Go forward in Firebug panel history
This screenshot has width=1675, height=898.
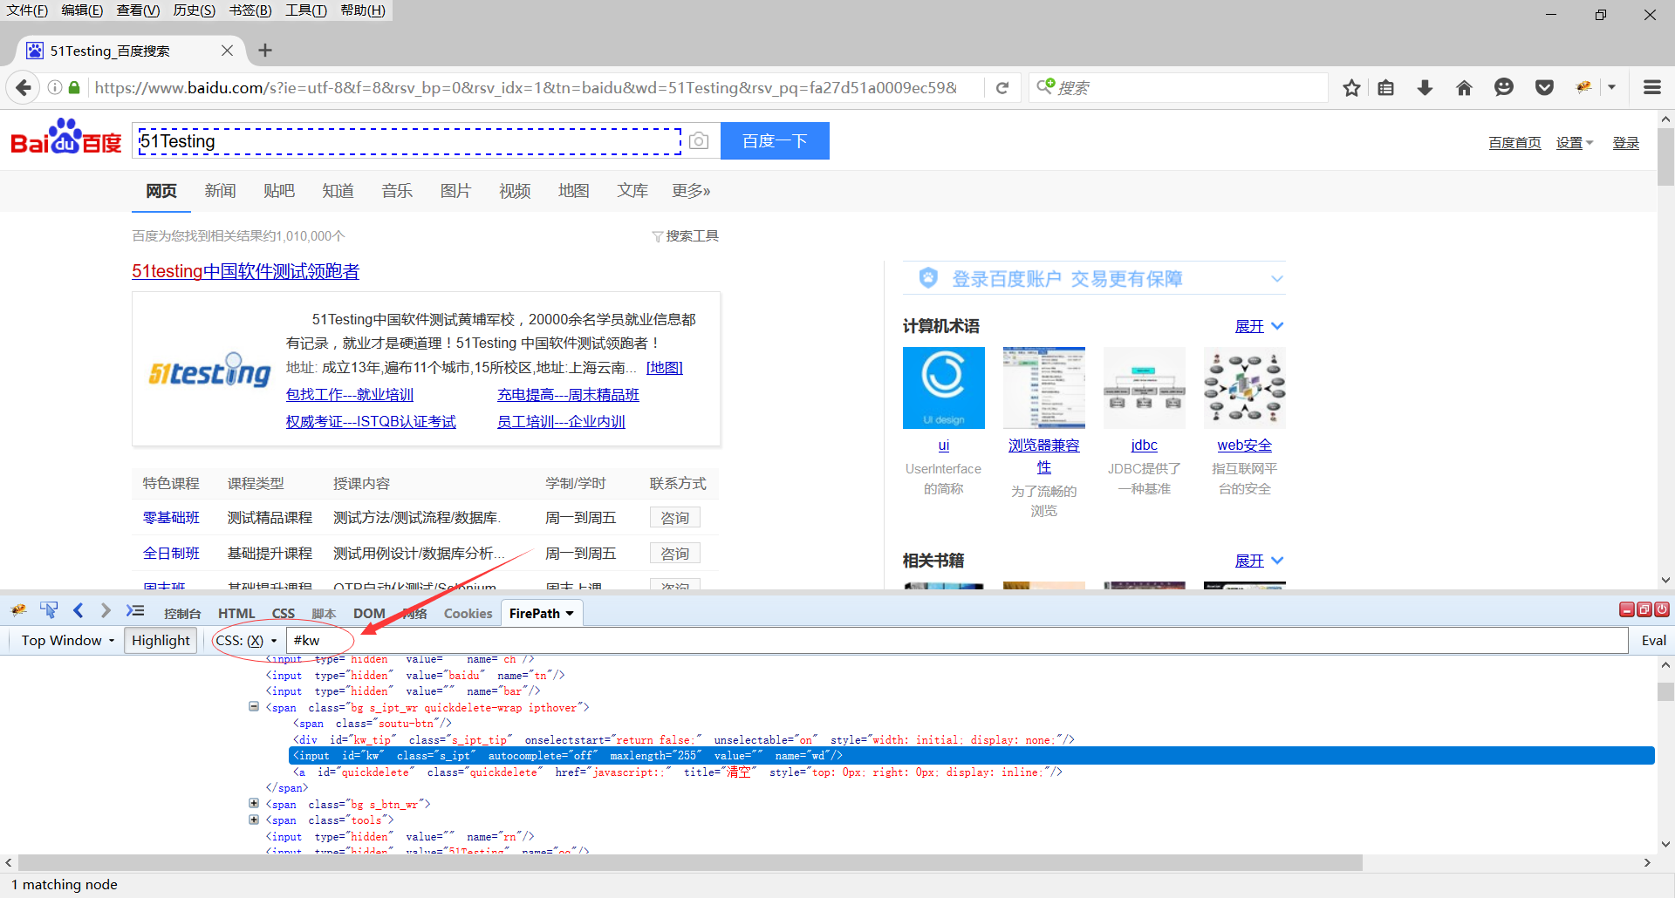[x=106, y=610]
